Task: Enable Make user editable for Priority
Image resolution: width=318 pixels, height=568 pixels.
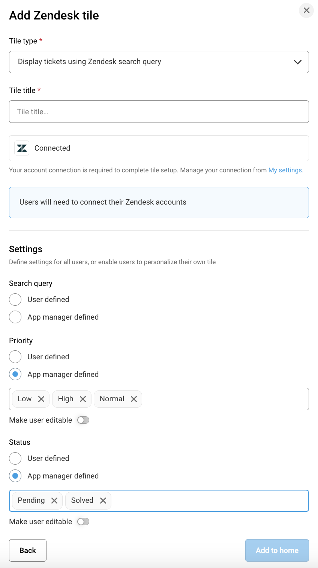Action: (83, 420)
